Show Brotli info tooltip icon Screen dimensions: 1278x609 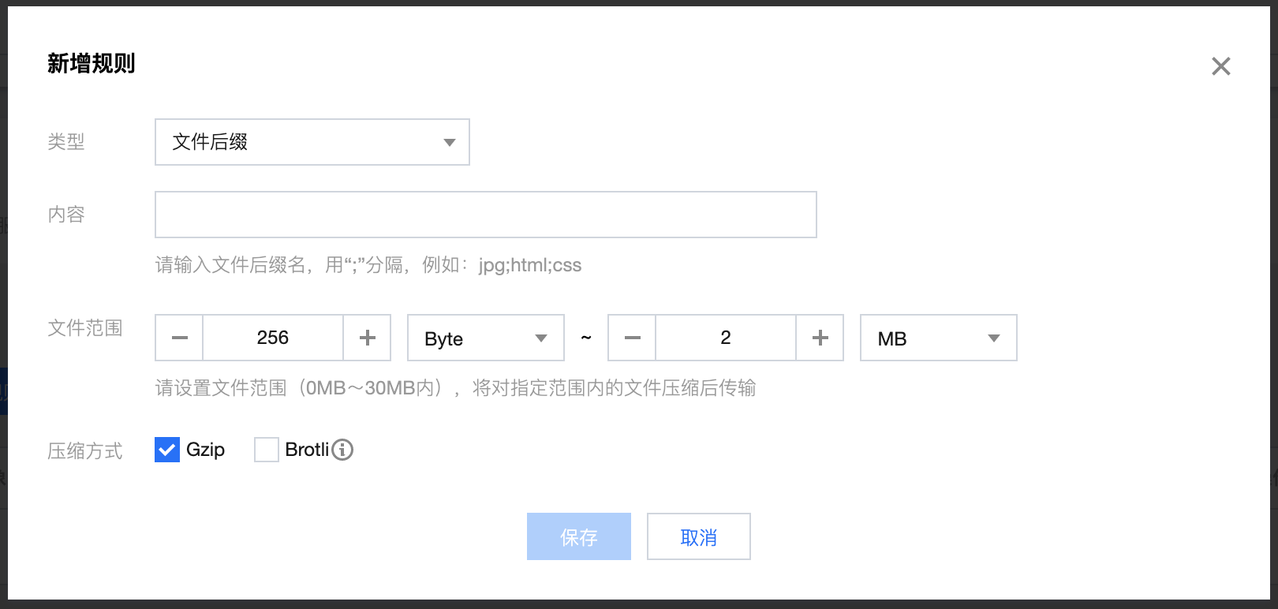(x=342, y=450)
